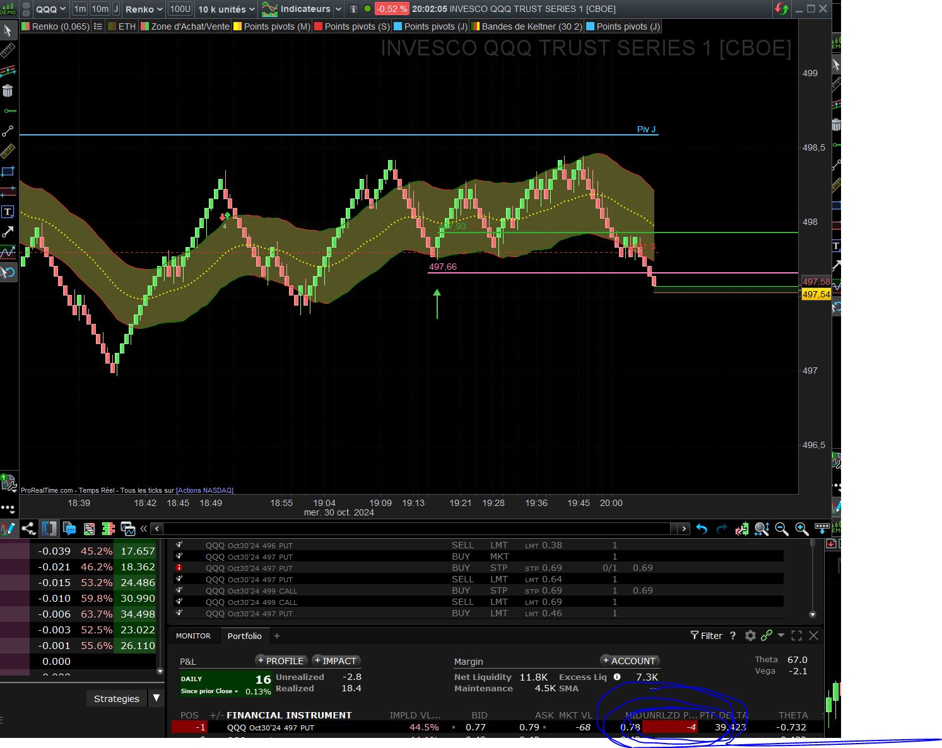Screen dimensions: 942x748
Task: Undo last chart action with blue arrow
Action: tap(702, 529)
